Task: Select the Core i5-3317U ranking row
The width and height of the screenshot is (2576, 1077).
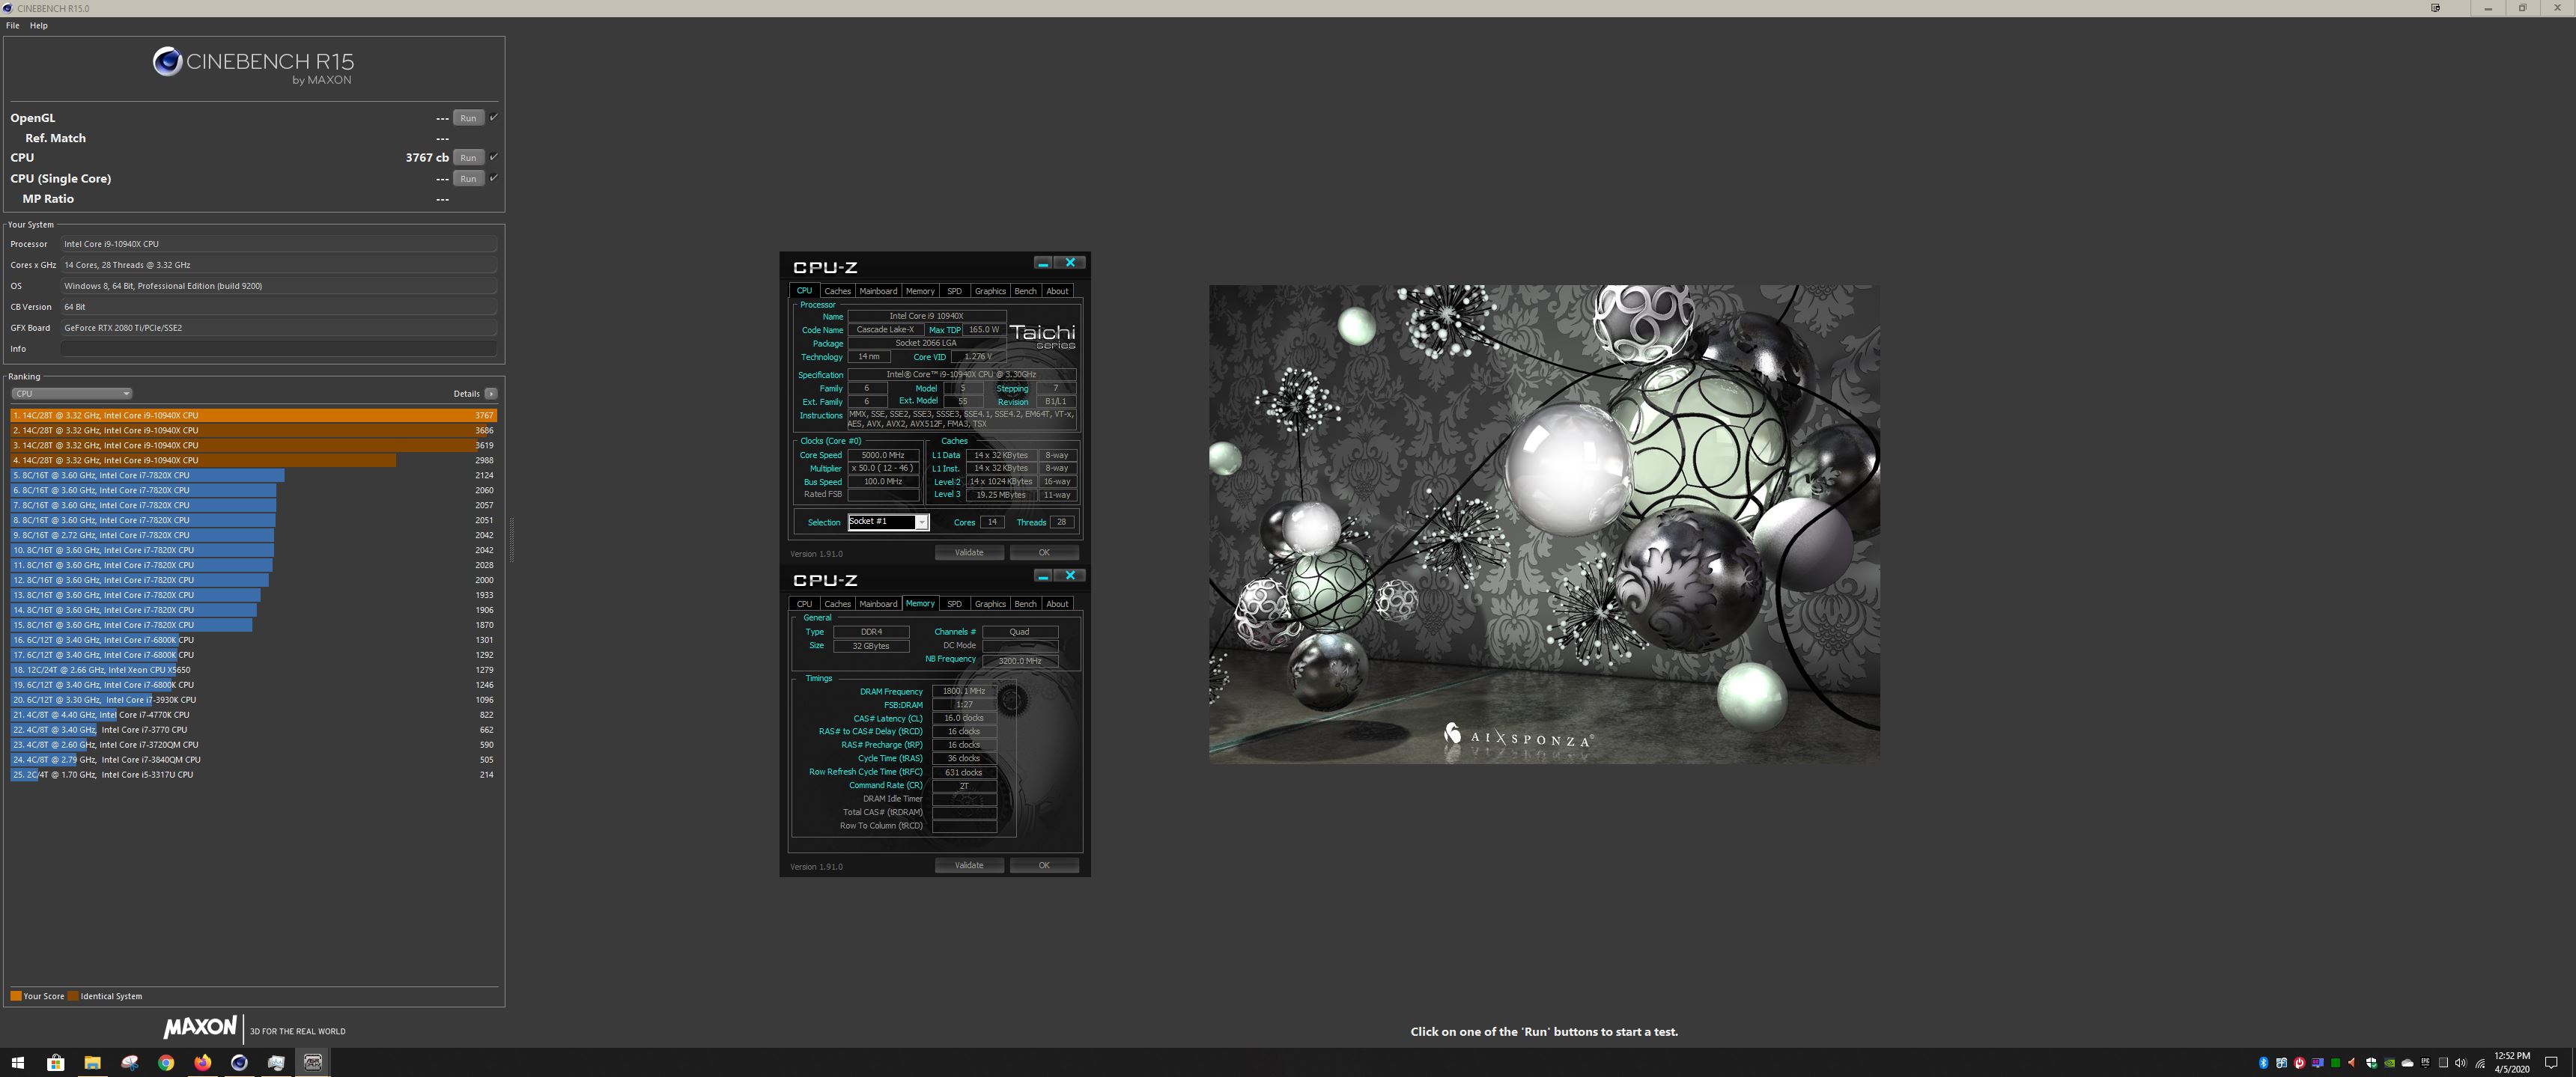Action: (x=253, y=775)
